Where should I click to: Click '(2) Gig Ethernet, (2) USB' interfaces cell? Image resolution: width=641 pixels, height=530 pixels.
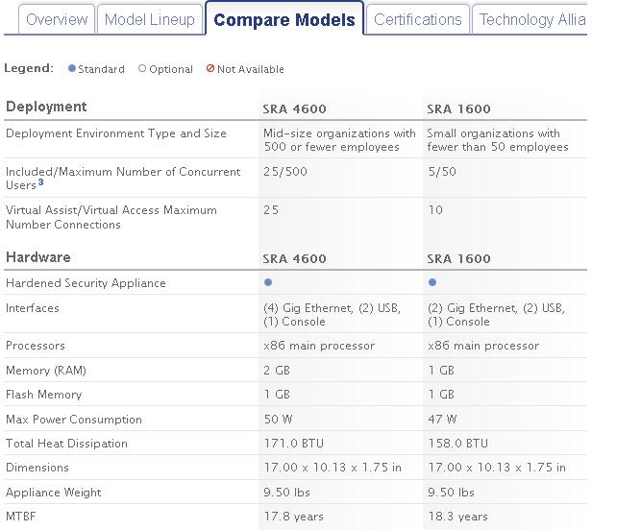click(496, 314)
